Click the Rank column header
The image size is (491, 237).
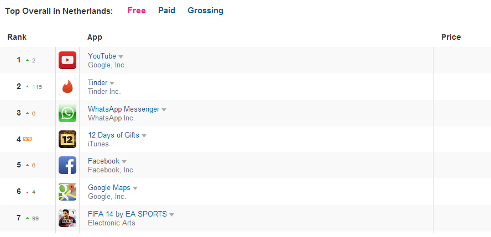tap(17, 37)
